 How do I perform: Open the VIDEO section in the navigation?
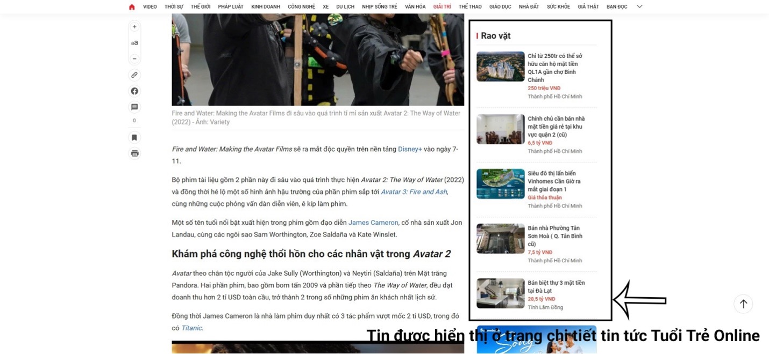coord(150,7)
